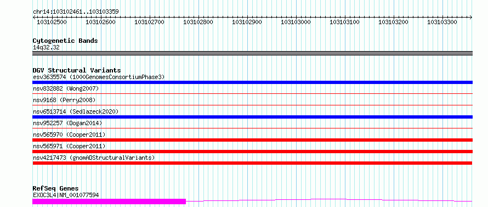Open variant nsv4217473 (gnomADStructuralVariants) label
This screenshot has height=207, width=488.
coord(94,158)
